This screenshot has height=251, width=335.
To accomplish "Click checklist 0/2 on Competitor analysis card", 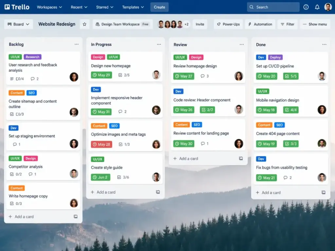I will tap(16, 174).
